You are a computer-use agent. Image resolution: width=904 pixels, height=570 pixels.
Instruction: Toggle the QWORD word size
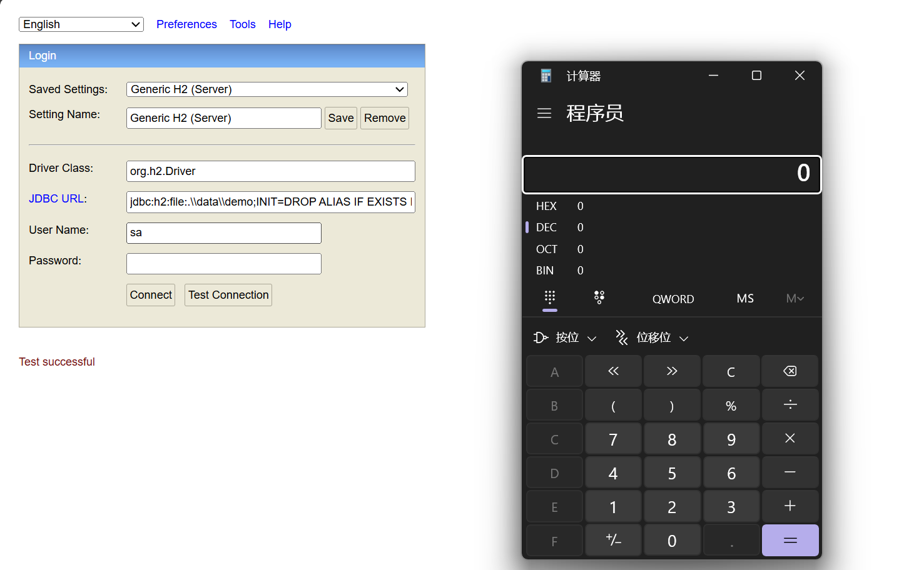pos(673,299)
